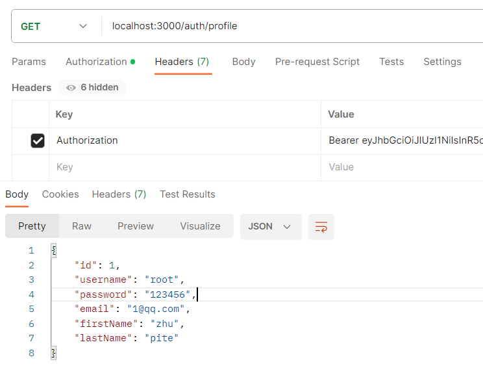
Task: Open the request Authorization tab
Action: coord(96,62)
